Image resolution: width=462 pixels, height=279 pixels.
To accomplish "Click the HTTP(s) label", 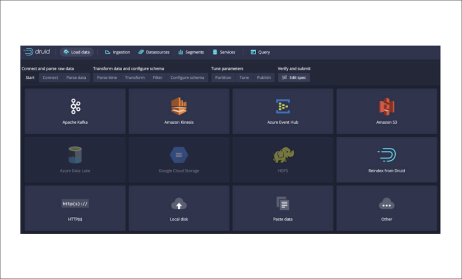I will point(75,219).
